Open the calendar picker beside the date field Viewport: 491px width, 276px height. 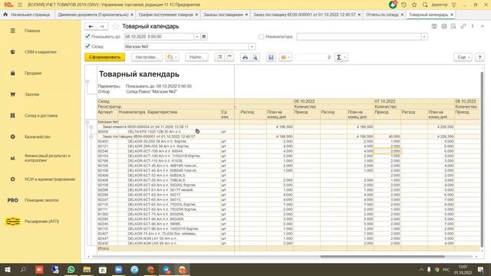204,37
